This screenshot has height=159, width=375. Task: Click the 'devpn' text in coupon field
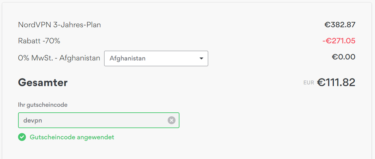(x=33, y=121)
